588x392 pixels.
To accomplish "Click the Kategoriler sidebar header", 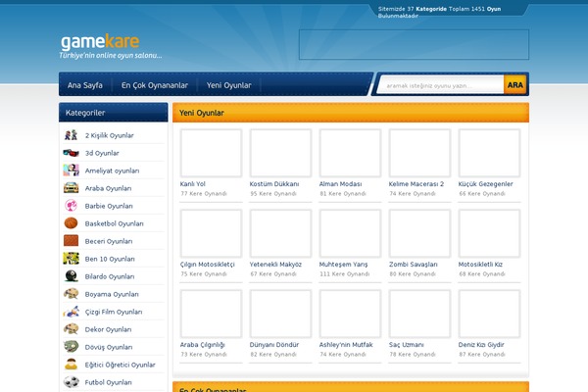I will tap(114, 112).
